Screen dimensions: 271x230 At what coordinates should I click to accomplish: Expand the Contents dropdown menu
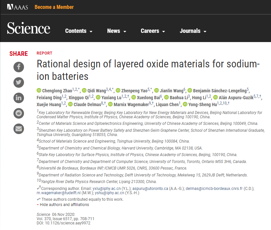[x=79, y=31]
